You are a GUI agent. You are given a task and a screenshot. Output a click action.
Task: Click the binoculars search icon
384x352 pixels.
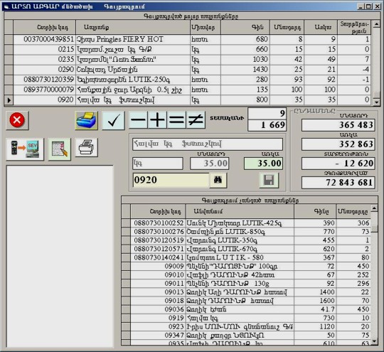218,180
